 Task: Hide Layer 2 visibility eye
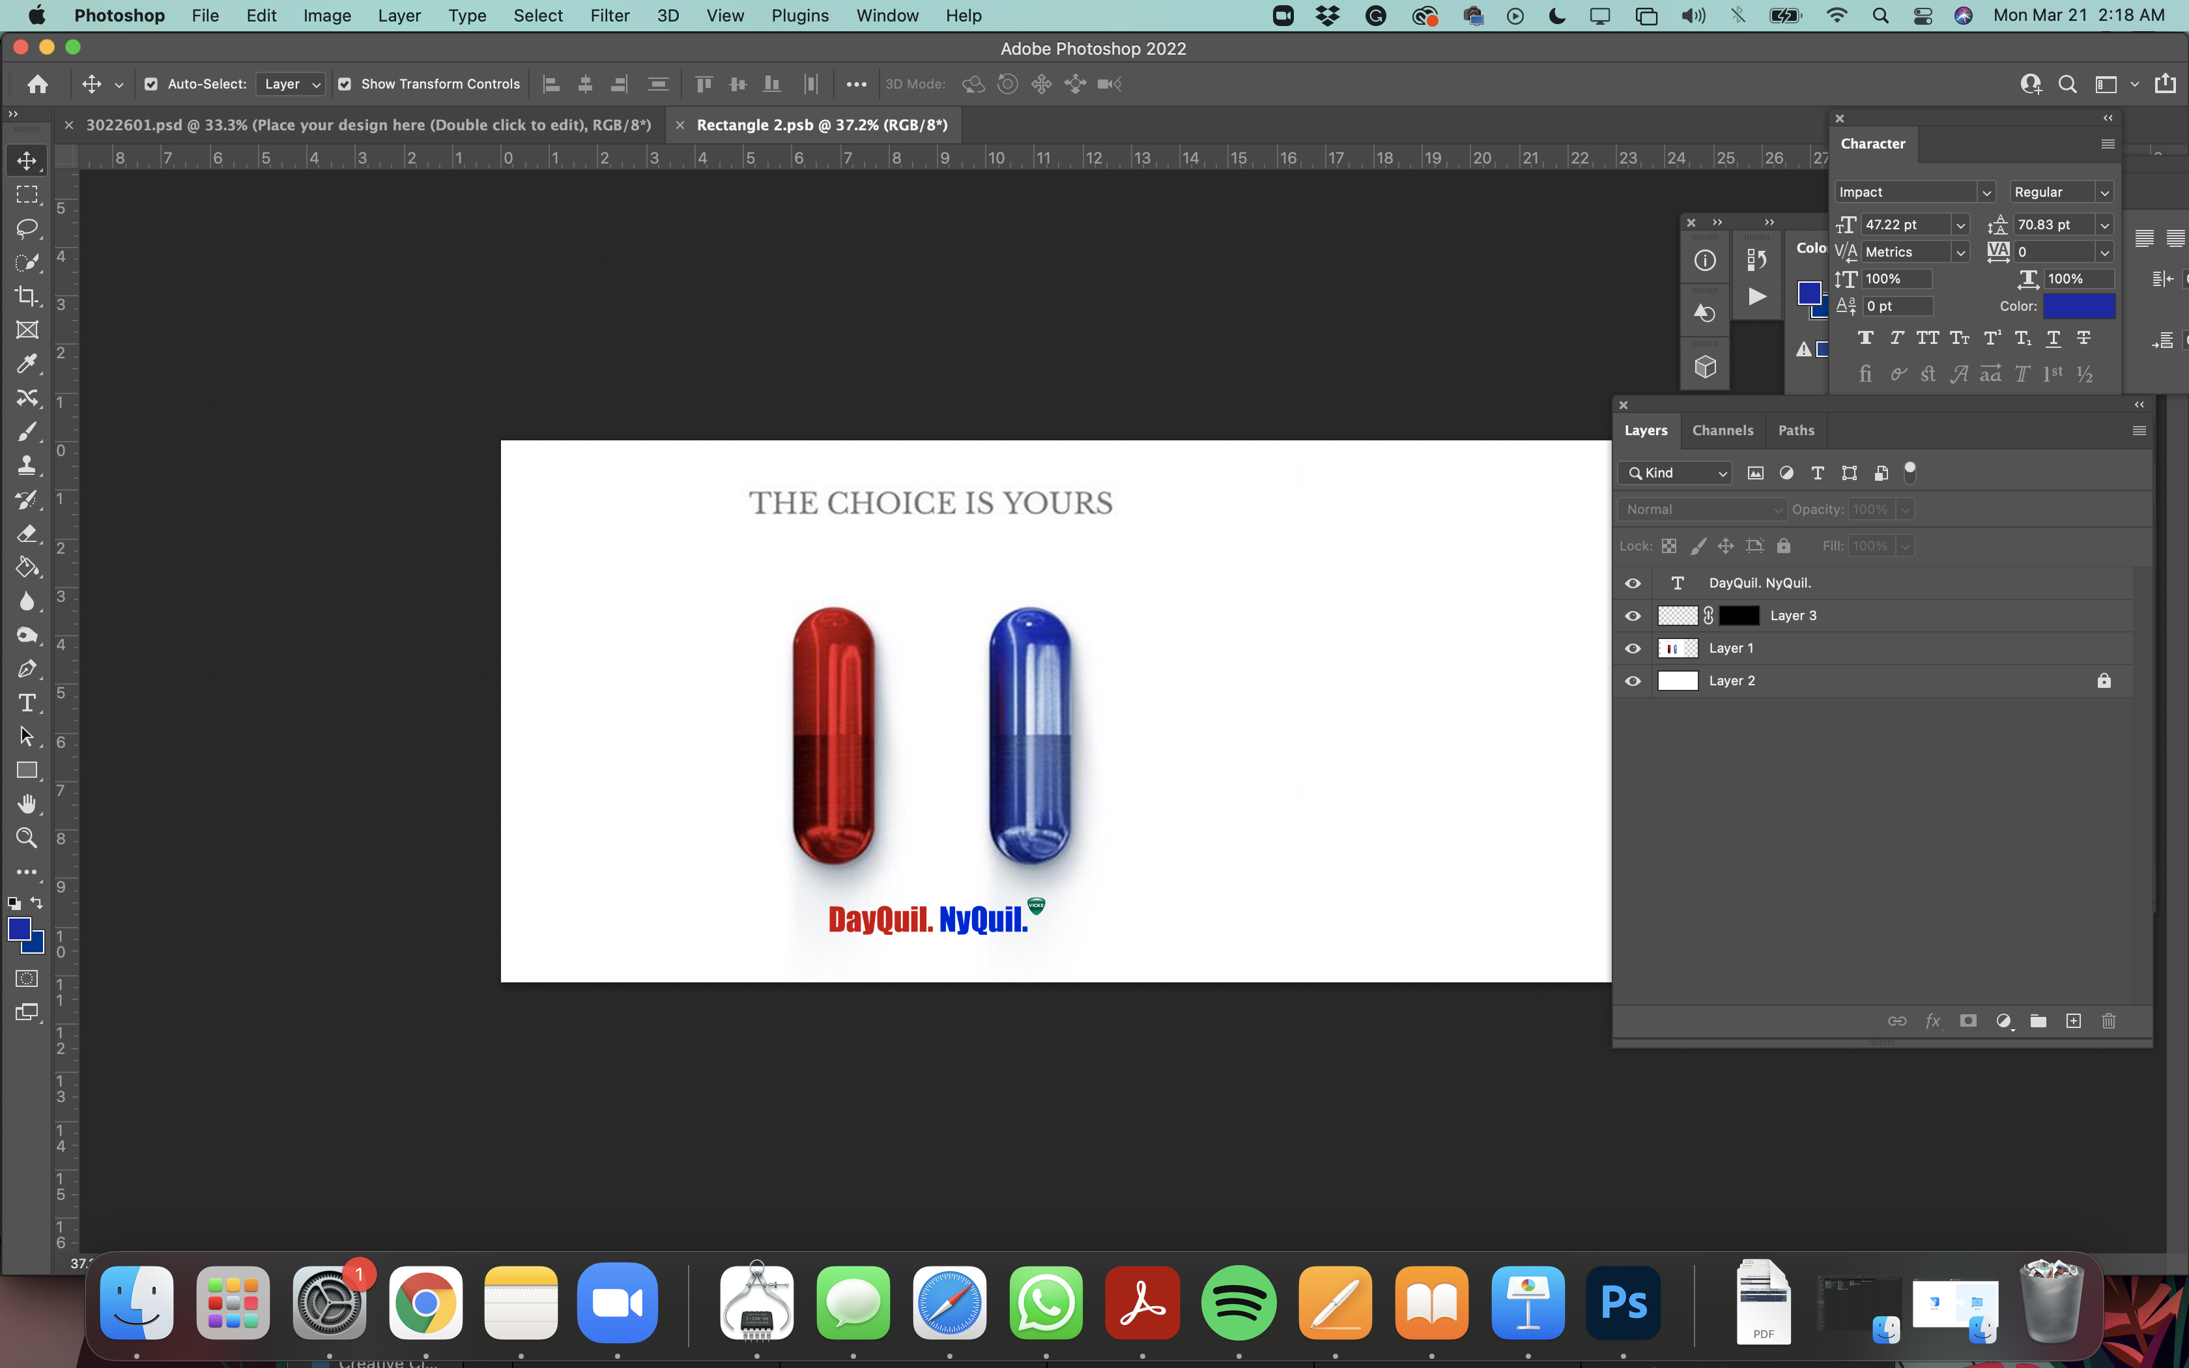[x=1633, y=681]
